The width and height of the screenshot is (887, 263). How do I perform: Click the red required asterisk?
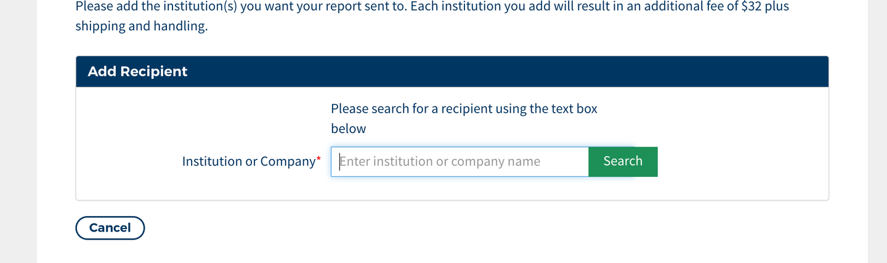pos(318,160)
